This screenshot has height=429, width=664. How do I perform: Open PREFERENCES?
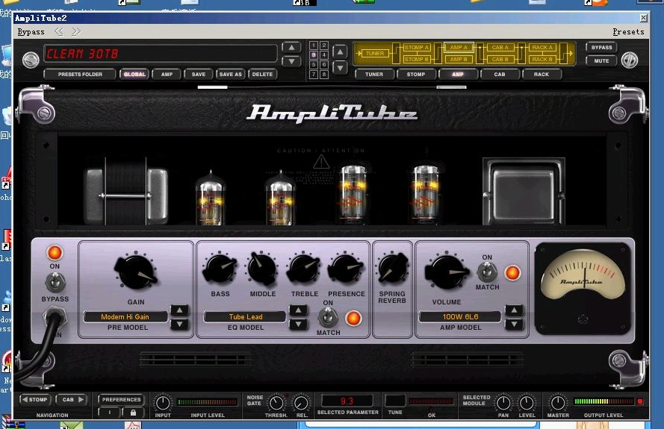[121, 399]
